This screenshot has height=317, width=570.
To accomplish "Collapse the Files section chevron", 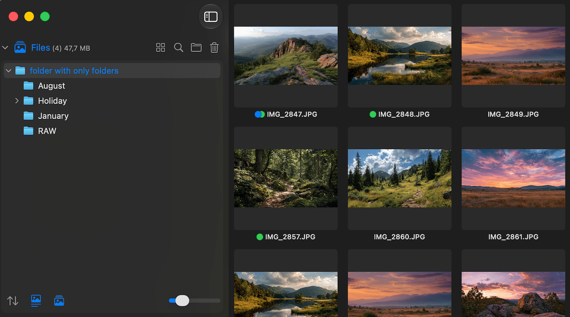I will click(5, 48).
